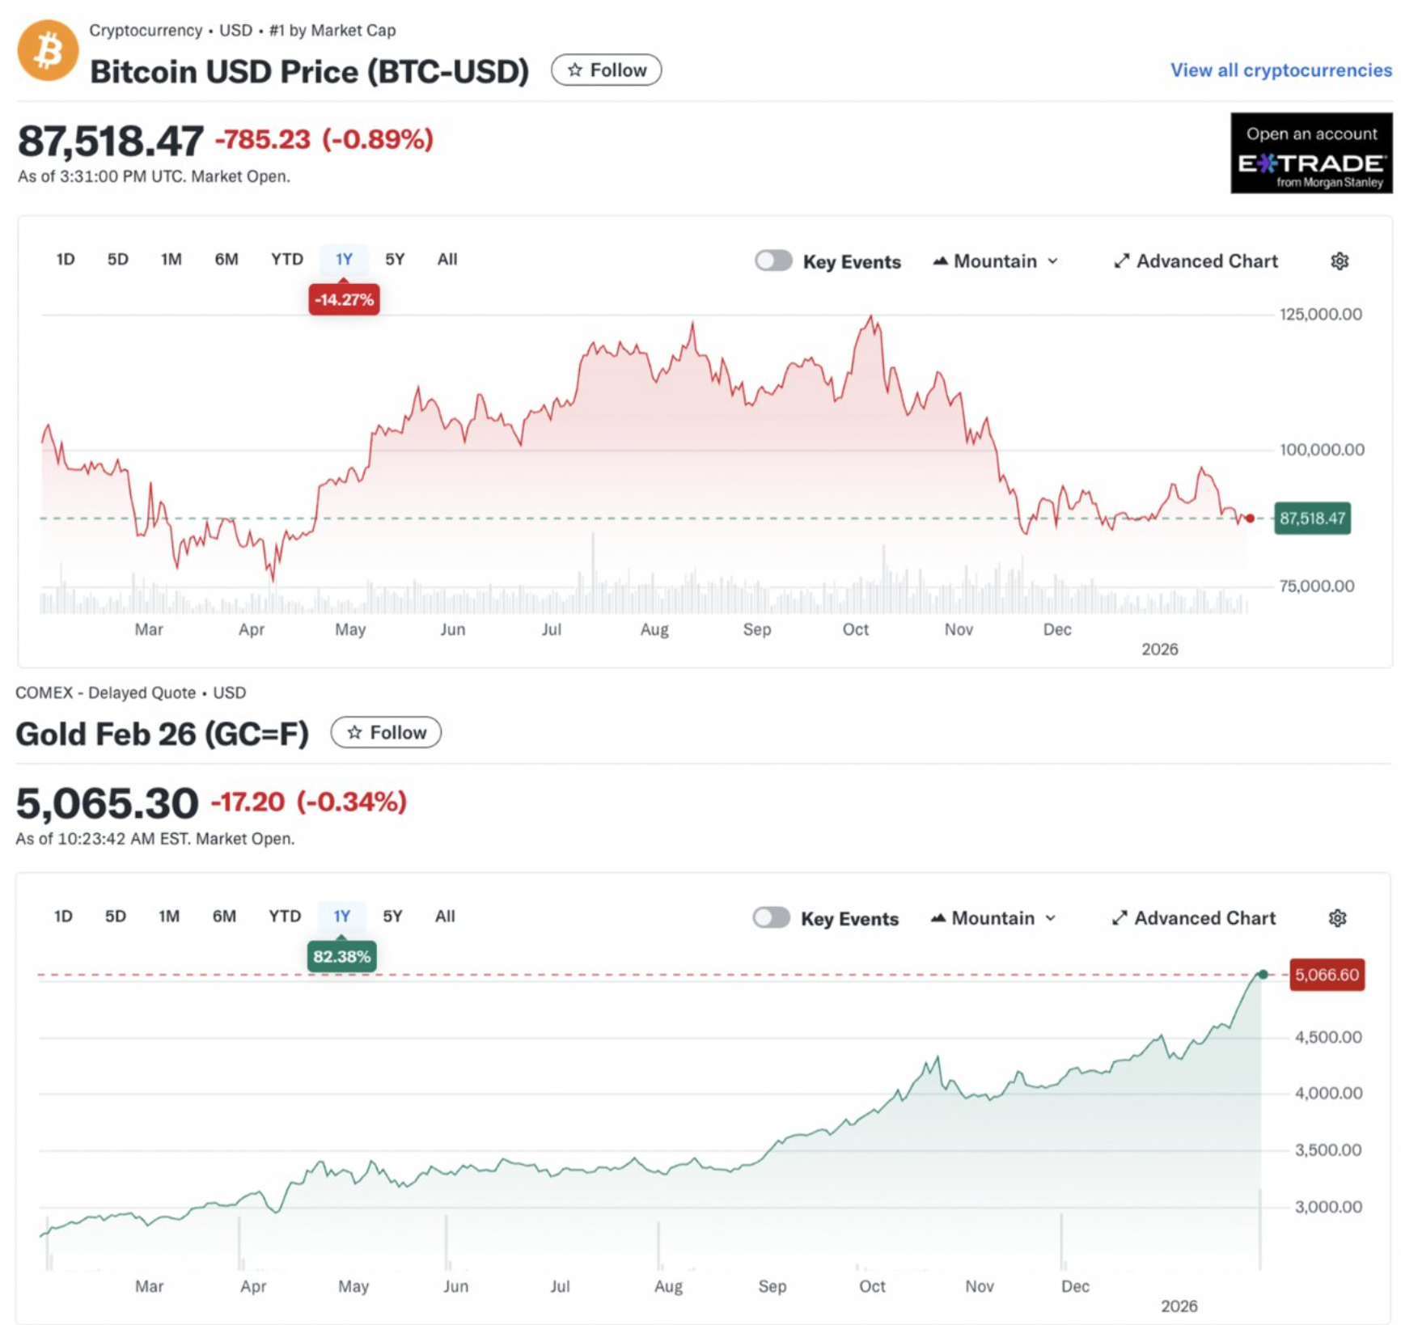
Task: Click the Bitcoin logo icon
Action: point(48,51)
